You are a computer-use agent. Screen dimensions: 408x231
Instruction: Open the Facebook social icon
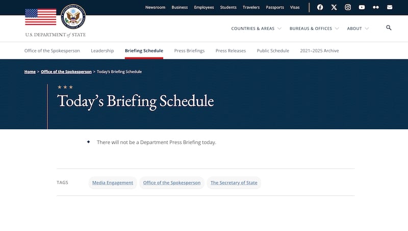click(x=320, y=7)
